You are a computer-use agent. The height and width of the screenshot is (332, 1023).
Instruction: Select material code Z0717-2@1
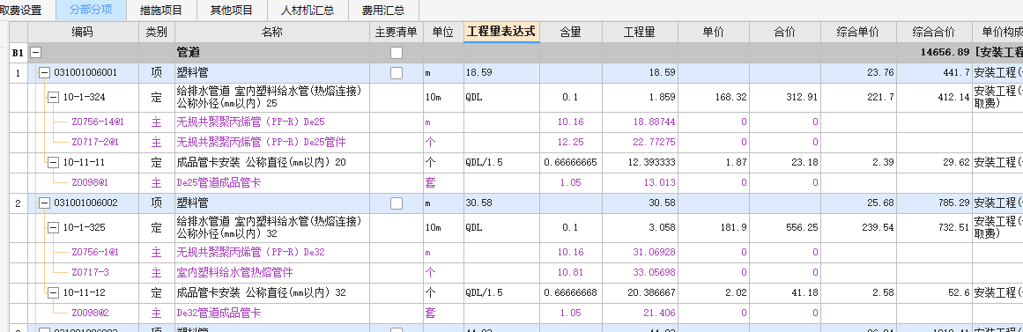95,142
